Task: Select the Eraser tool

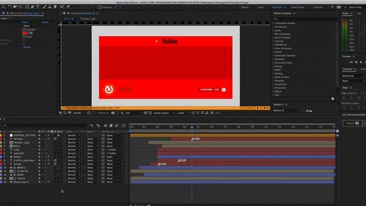Action: click(x=55, y=7)
